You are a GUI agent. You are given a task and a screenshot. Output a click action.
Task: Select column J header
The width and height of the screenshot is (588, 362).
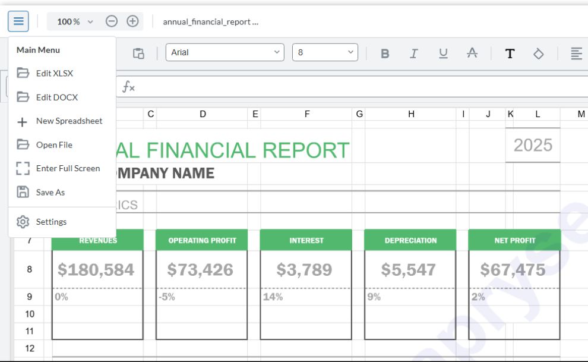coord(488,114)
